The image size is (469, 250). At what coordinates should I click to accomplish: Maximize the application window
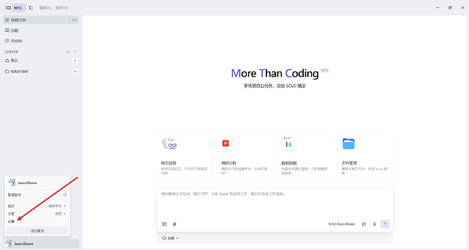(x=450, y=7)
